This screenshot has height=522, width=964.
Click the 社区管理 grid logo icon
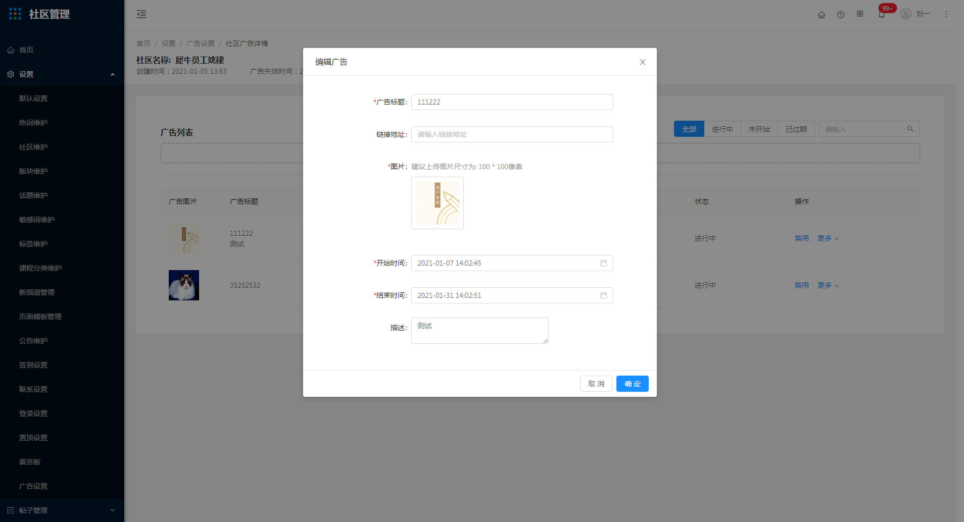[15, 14]
